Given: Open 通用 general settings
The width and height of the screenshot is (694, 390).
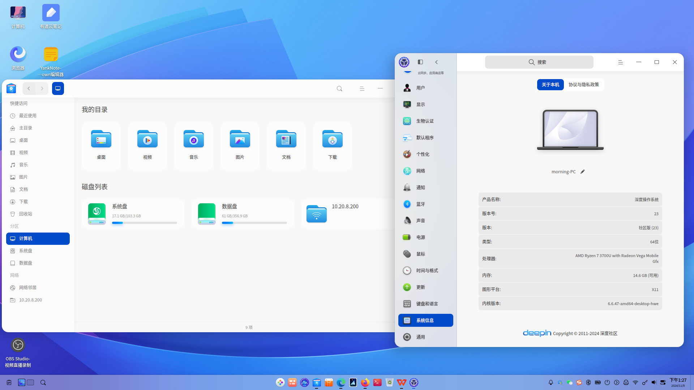Looking at the screenshot, I should pyautogui.click(x=425, y=337).
